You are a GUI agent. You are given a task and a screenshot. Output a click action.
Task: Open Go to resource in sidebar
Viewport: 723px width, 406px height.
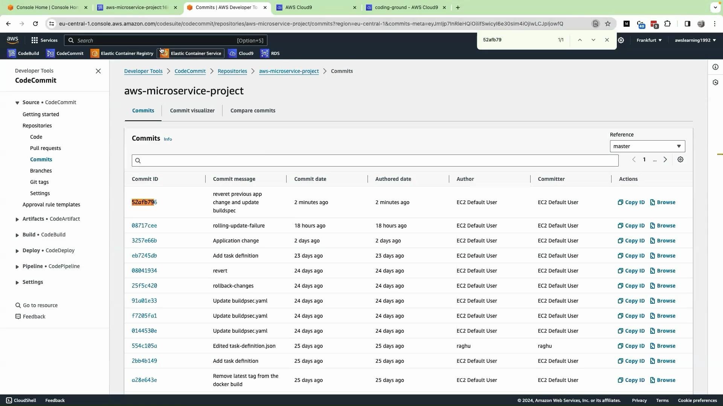[37, 305]
